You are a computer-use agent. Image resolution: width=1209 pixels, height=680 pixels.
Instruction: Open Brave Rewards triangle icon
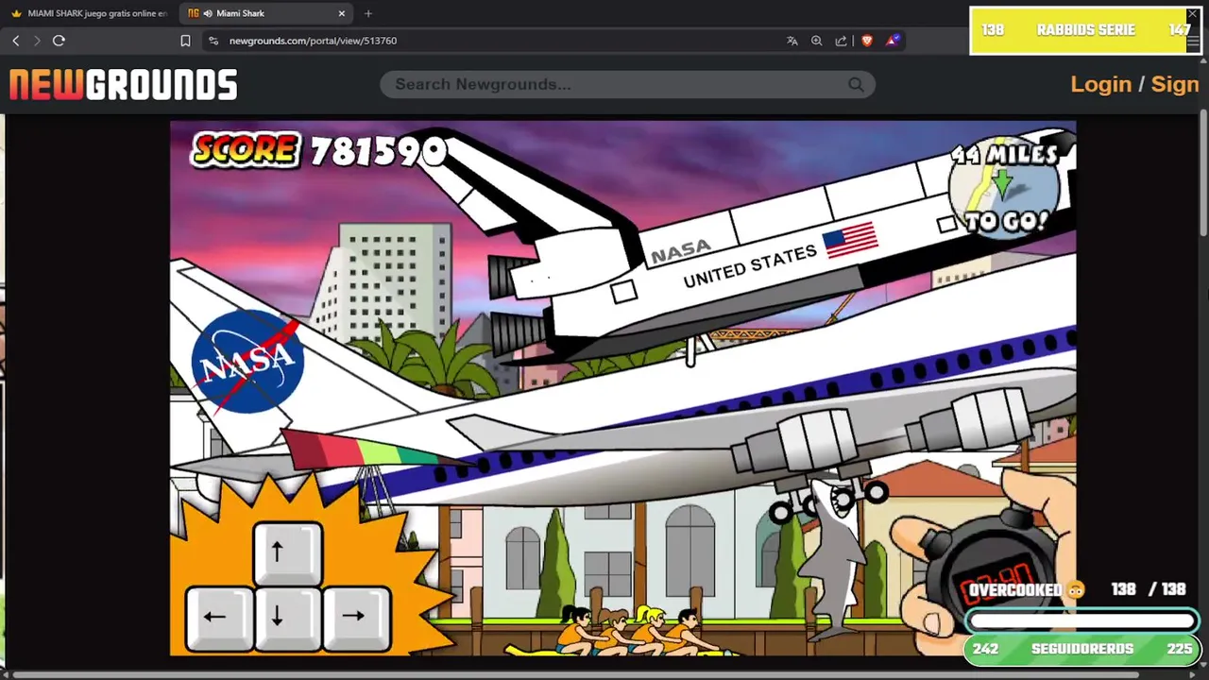click(894, 41)
